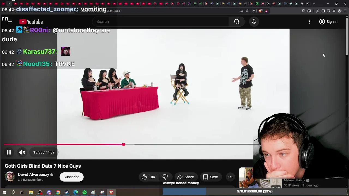Open the Windows Start menu
The height and width of the screenshot is (196, 349).
pyautogui.click(x=4, y=192)
